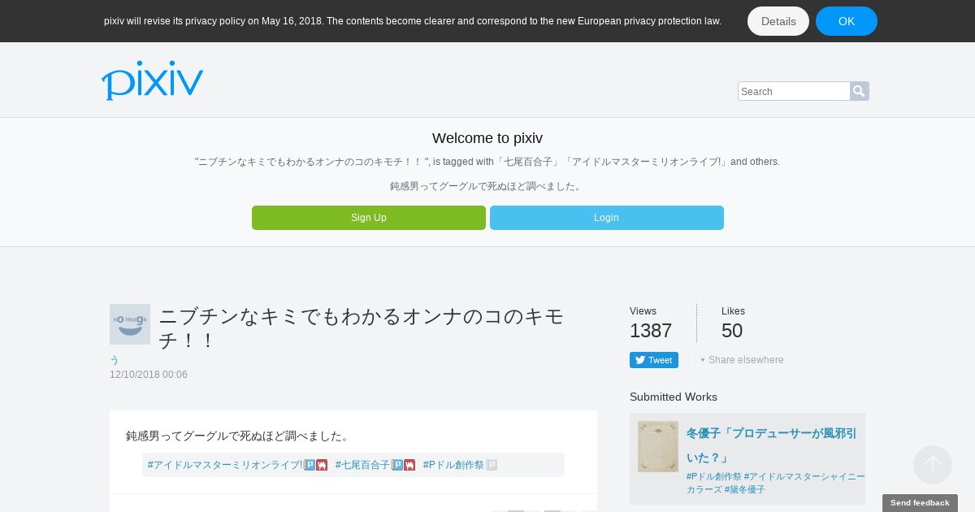Viewport: 975px width, 512px height.
Task: Dismiss privacy notice with OK
Action: coord(847,21)
